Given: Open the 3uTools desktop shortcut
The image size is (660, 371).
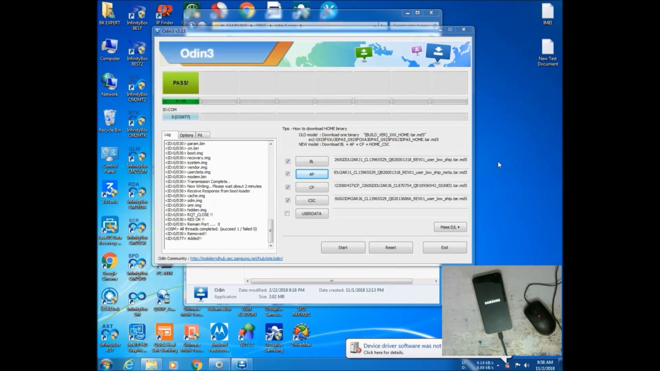Looking at the screenshot, I should point(109,193).
